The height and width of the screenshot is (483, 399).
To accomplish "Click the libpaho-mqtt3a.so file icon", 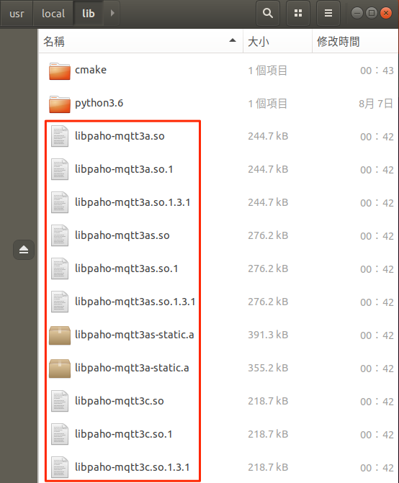I will point(60,136).
